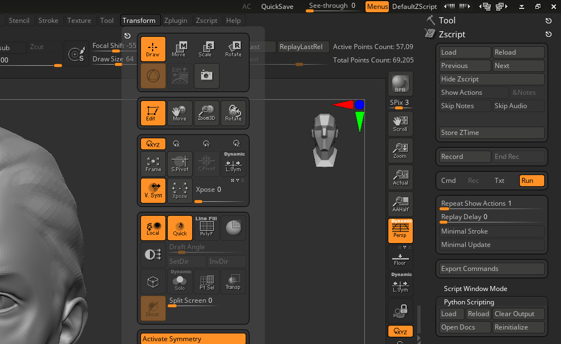This screenshot has width=561, height=344.
Task: Toggle Edit mode off
Action: point(153,113)
